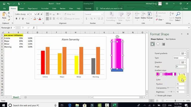Select center horizontal alignment

point(50,18)
